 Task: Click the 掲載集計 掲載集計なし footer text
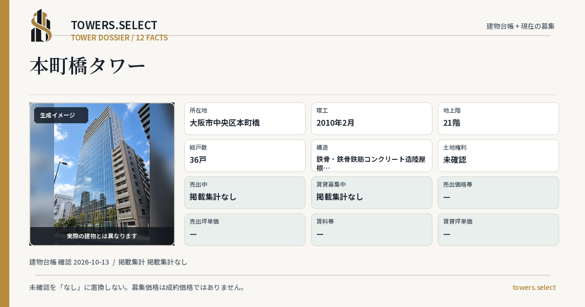point(153,262)
